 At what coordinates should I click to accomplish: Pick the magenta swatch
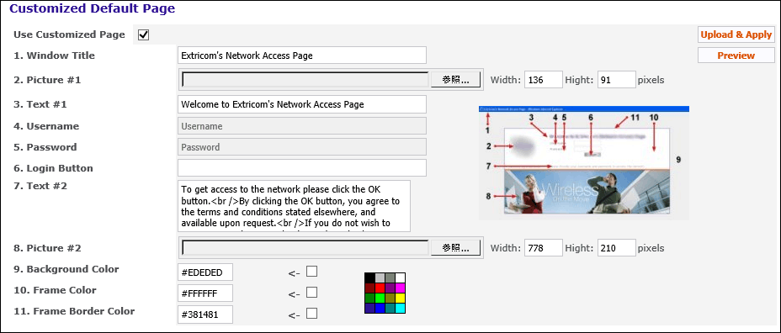coord(400,288)
